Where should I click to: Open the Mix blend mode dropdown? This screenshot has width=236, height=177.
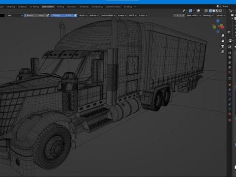tap(15, 15)
